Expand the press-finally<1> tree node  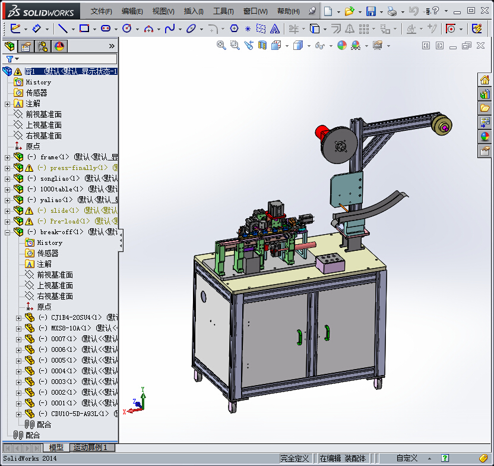click(x=7, y=168)
